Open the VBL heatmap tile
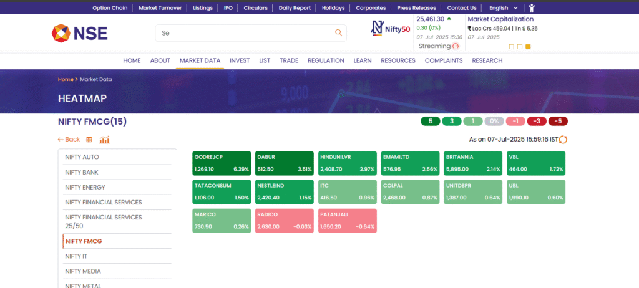This screenshot has width=639, height=288. click(536, 163)
